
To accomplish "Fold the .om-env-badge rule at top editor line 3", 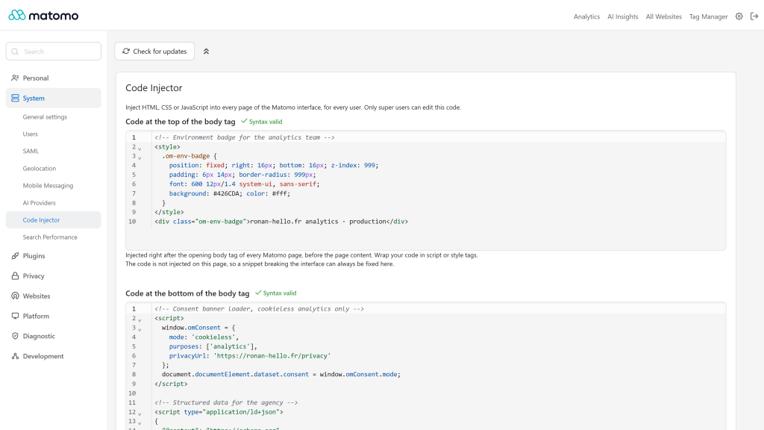I will point(140,158).
